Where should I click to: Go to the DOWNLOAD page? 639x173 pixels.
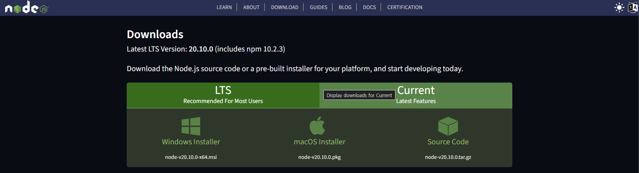pyautogui.click(x=284, y=7)
